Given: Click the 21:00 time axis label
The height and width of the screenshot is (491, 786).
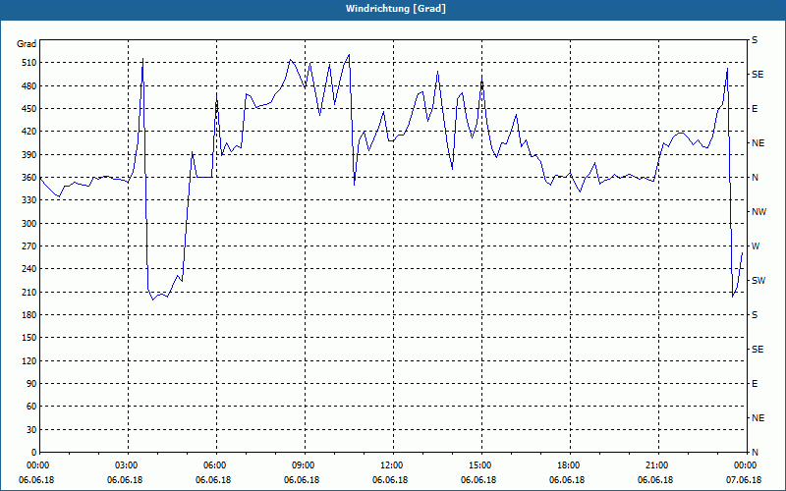Looking at the screenshot, I should click(x=655, y=465).
